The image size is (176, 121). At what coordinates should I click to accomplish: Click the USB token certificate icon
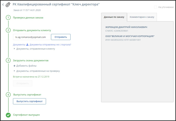tap(8, 5)
